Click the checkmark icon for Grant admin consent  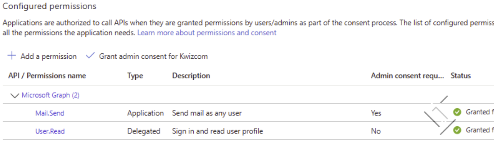90,56
